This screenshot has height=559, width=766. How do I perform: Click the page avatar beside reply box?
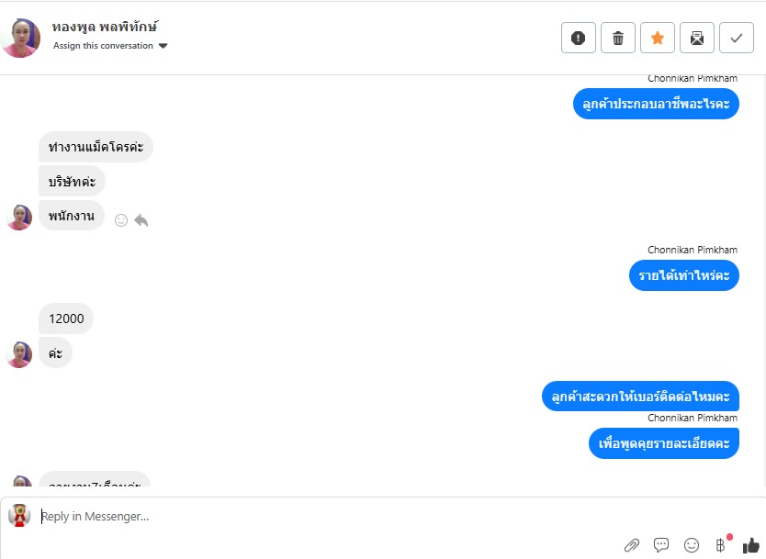[19, 516]
